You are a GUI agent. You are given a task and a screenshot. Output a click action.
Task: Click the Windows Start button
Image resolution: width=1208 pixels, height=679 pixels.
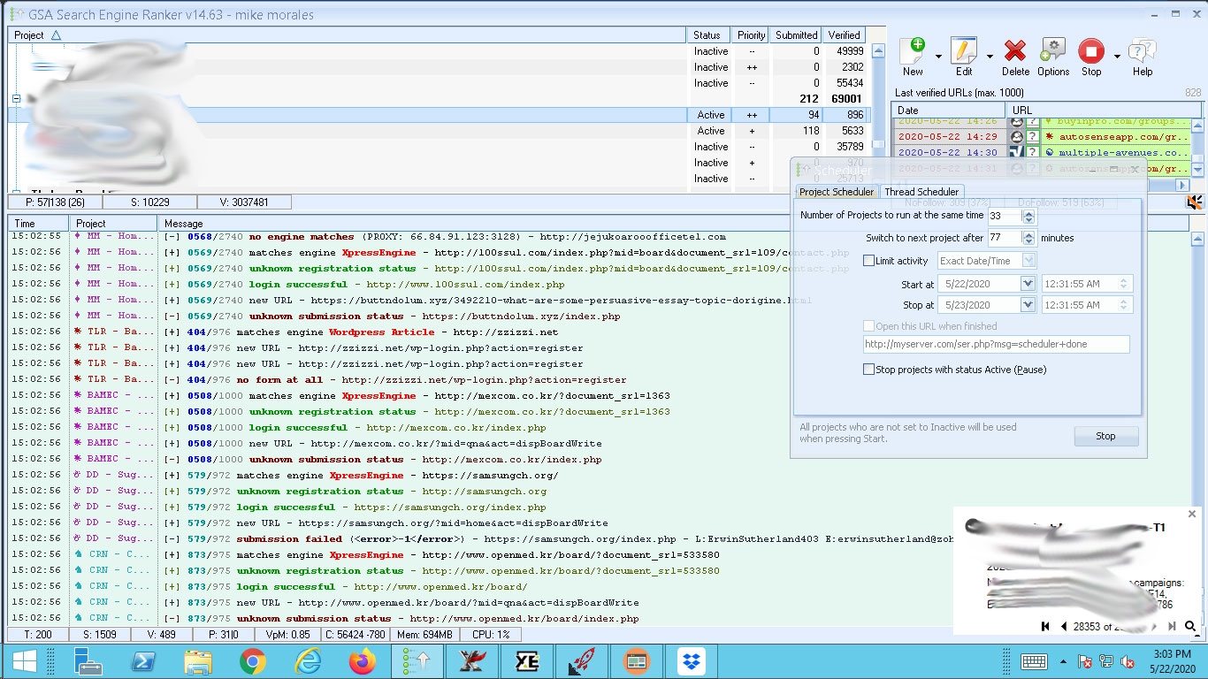click(x=24, y=661)
